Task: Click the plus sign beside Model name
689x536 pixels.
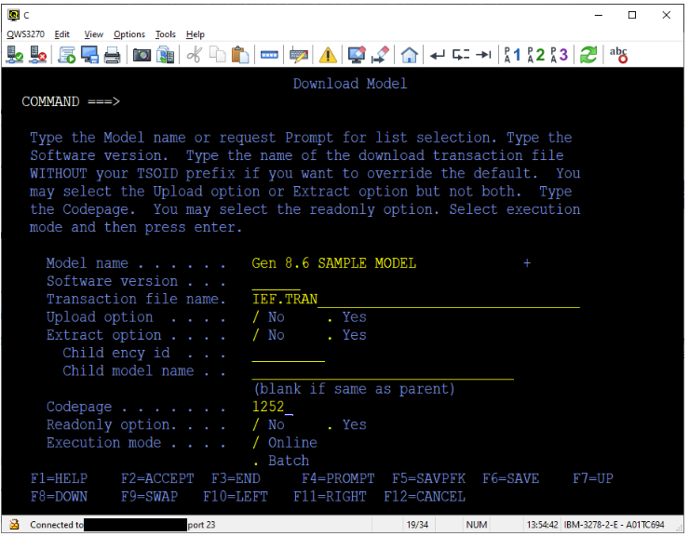Action: (x=526, y=263)
